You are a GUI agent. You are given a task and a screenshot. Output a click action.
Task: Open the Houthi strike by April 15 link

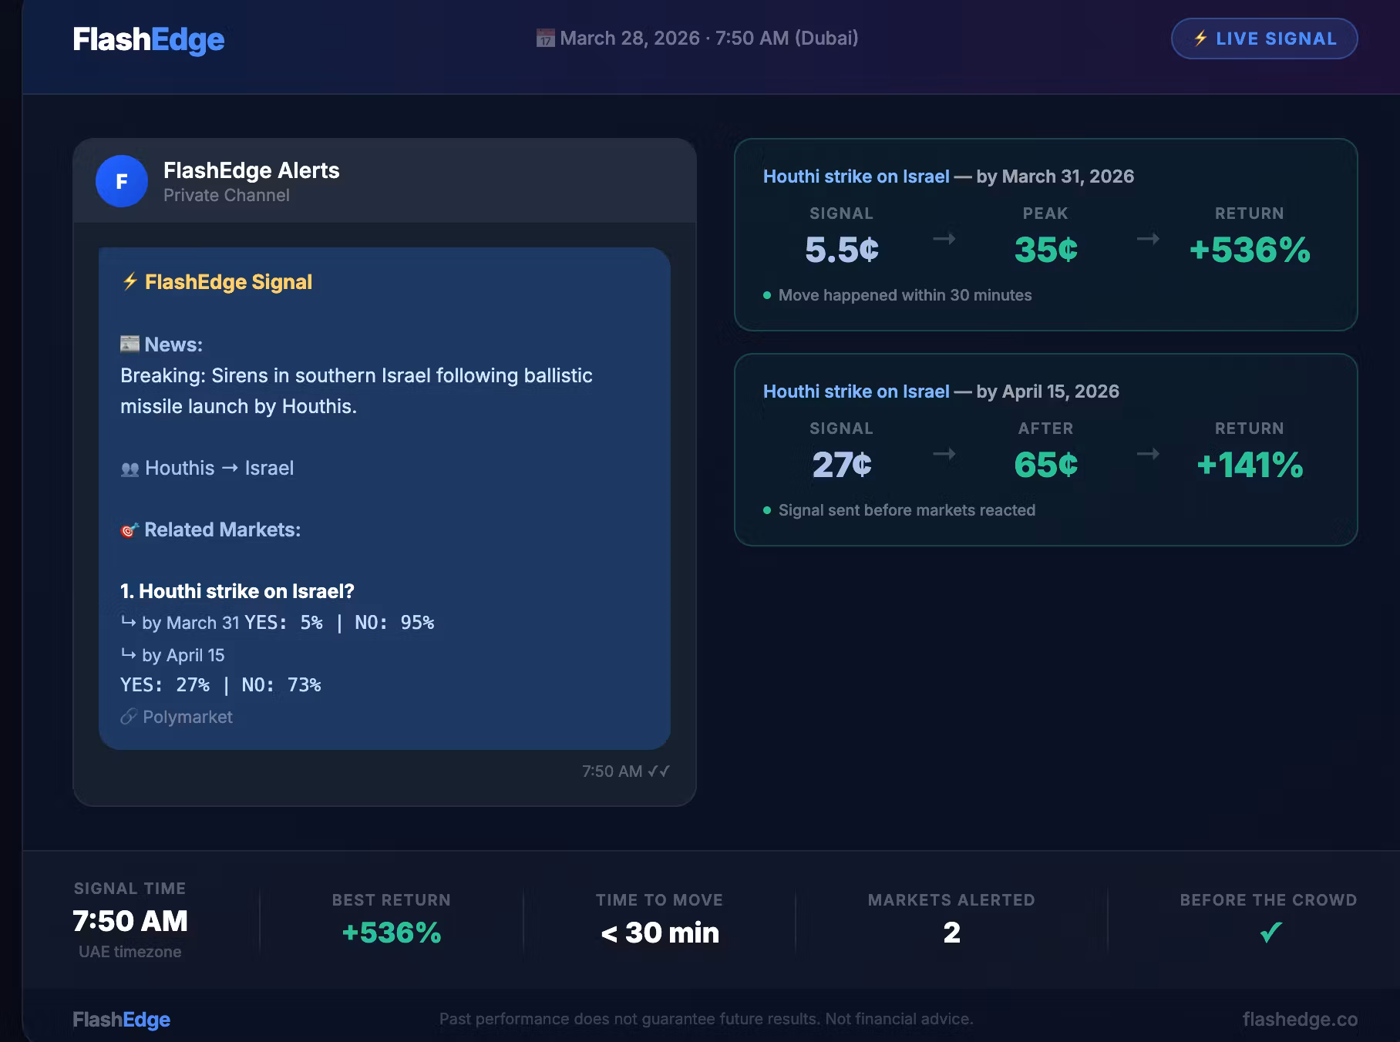[856, 392]
